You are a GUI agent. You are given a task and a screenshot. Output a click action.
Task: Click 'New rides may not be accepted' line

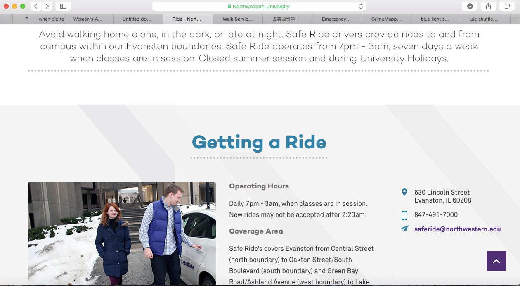[x=298, y=215]
